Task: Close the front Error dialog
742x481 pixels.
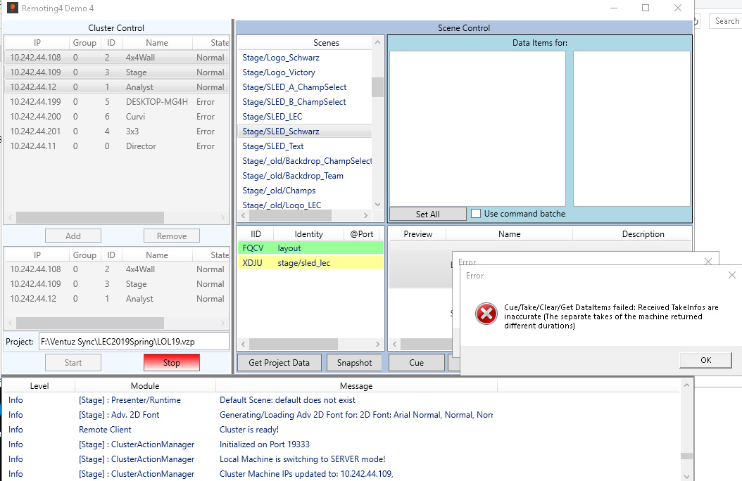Action: click(731, 276)
